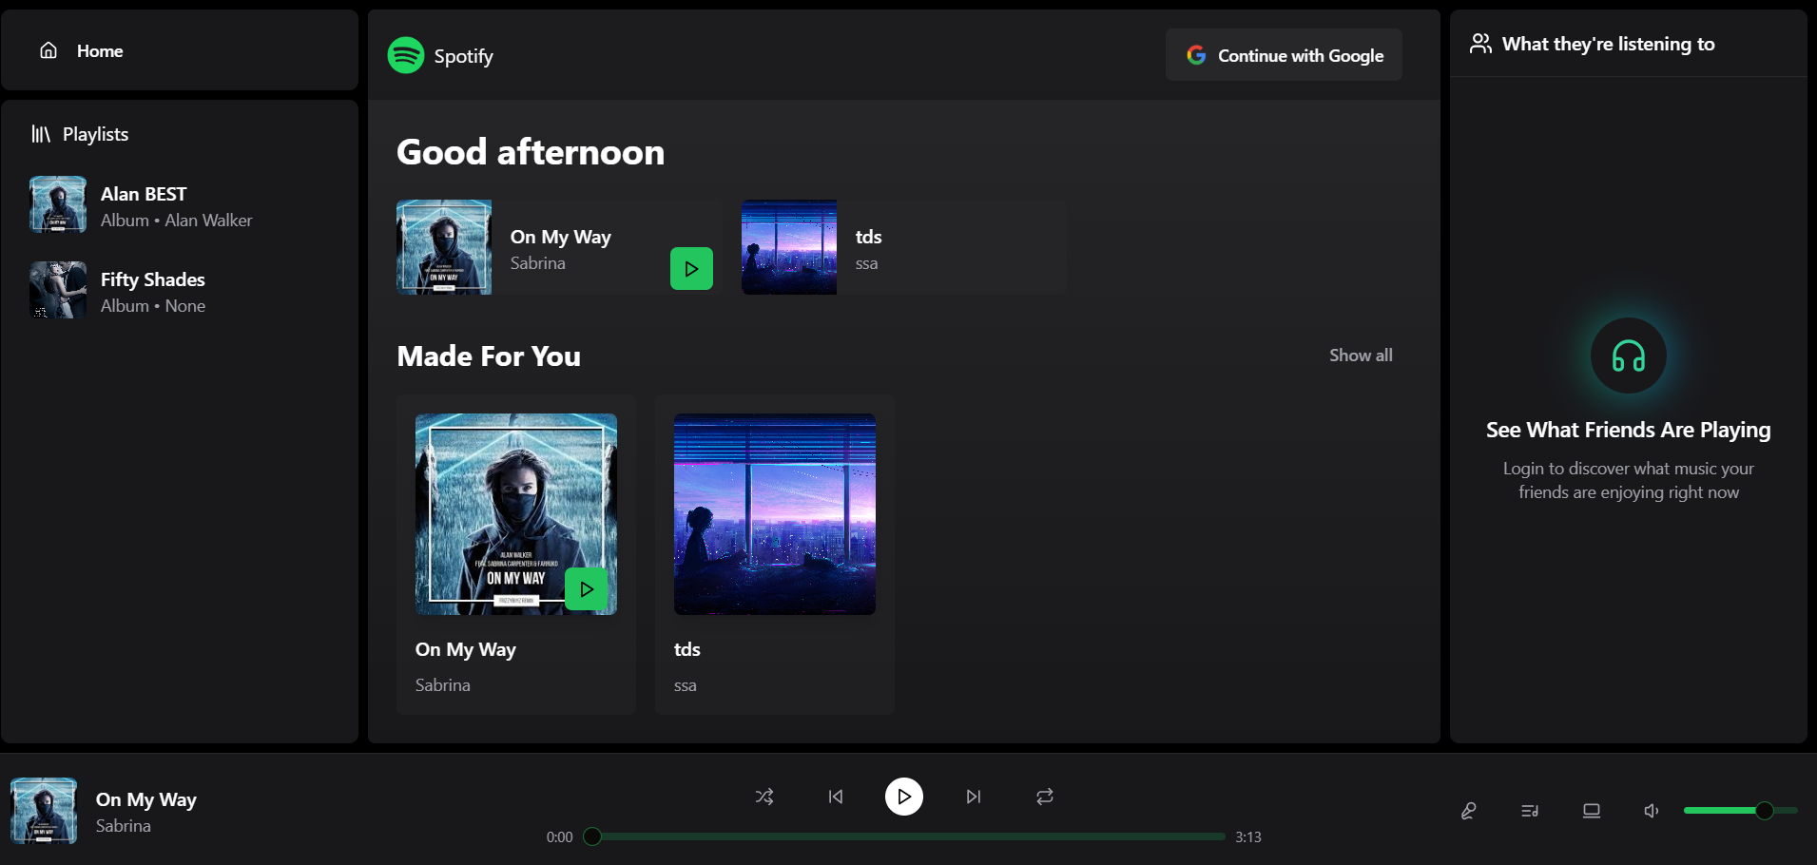
Task: Skip to previous track
Action: pos(836,797)
